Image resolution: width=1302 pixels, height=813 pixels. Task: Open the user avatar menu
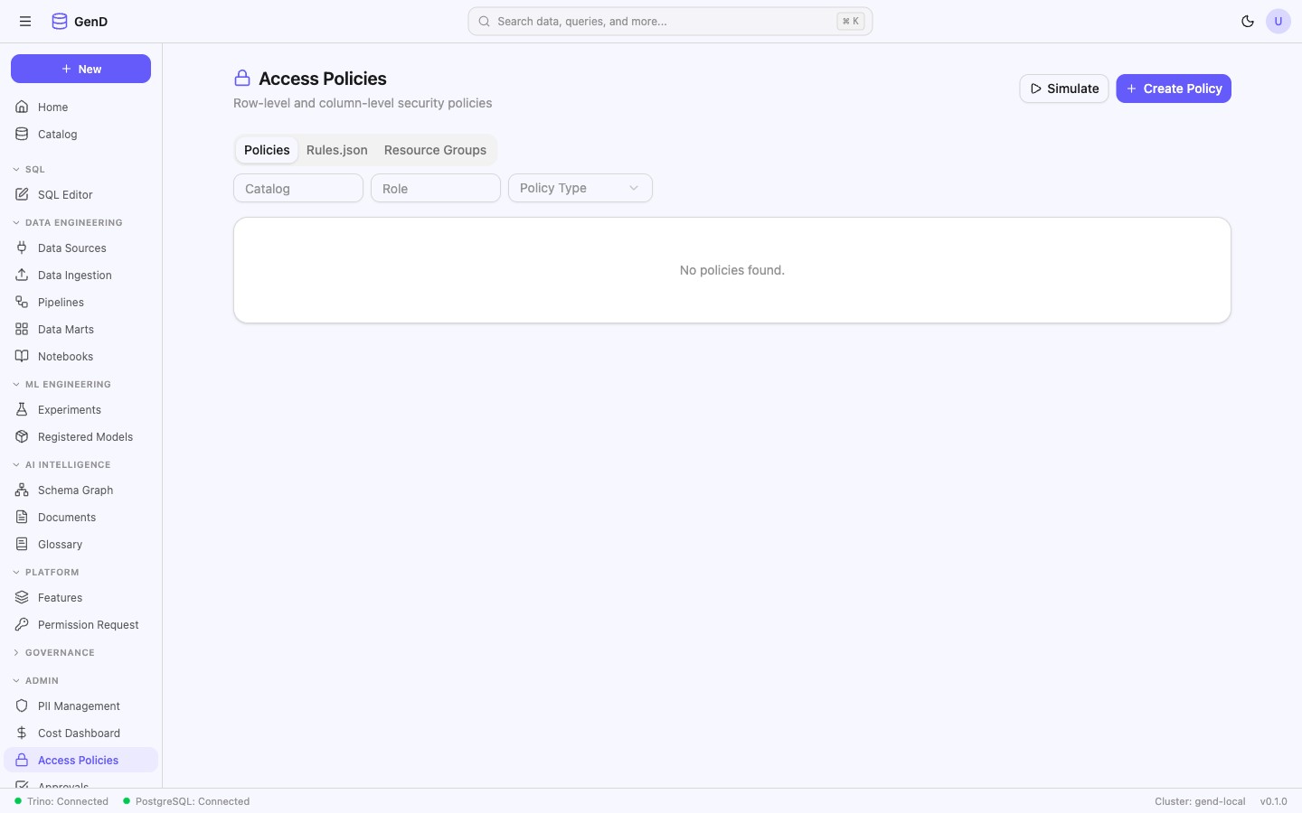click(x=1278, y=21)
